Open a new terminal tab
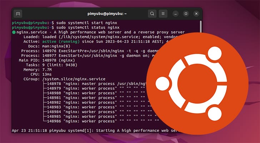 coord(18,14)
